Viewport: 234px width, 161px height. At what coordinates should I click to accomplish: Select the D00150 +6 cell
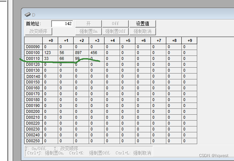143,82
